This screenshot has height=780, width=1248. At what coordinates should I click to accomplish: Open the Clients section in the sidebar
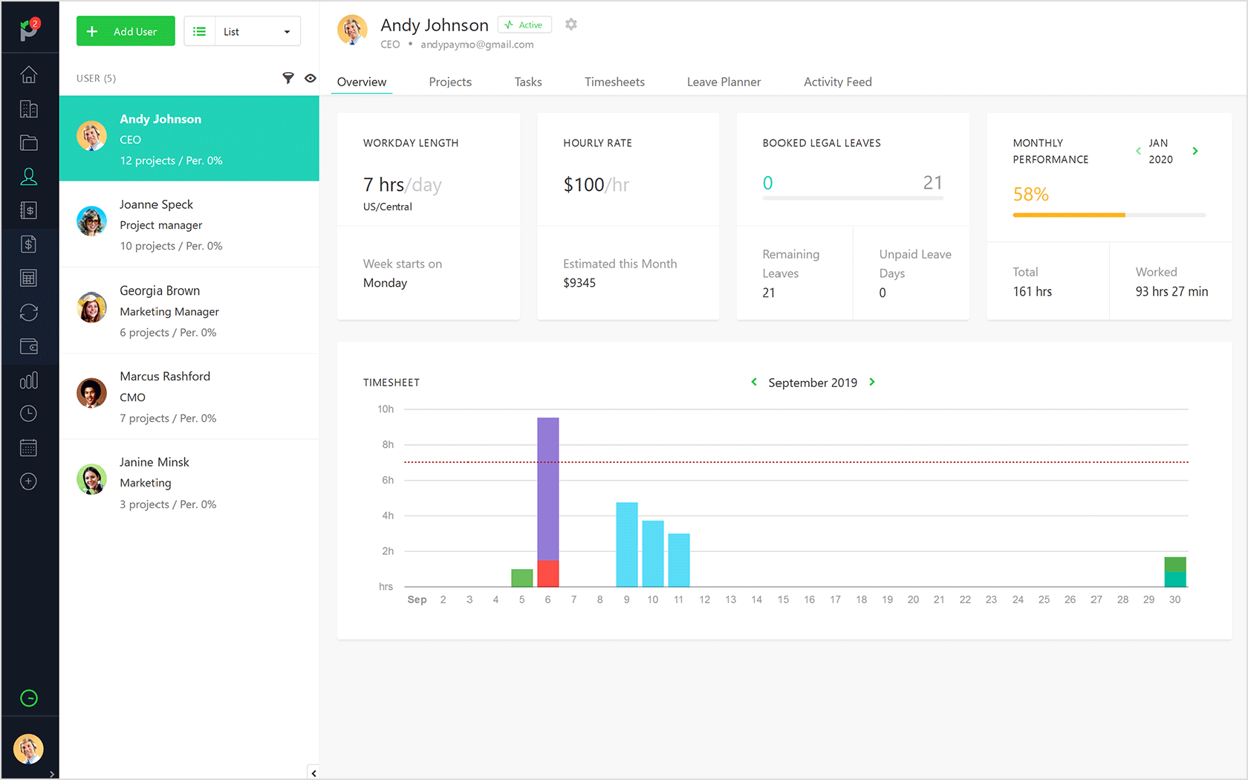click(28, 108)
